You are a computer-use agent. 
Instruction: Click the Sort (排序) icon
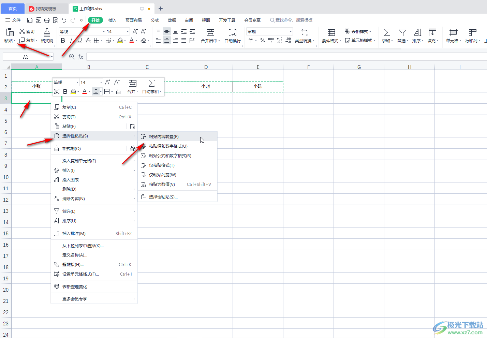[417, 32]
